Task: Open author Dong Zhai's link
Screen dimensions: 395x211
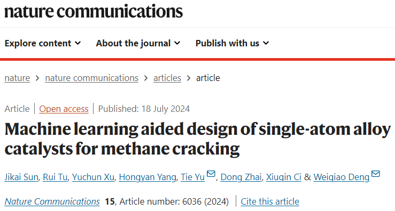Action: 241,177
